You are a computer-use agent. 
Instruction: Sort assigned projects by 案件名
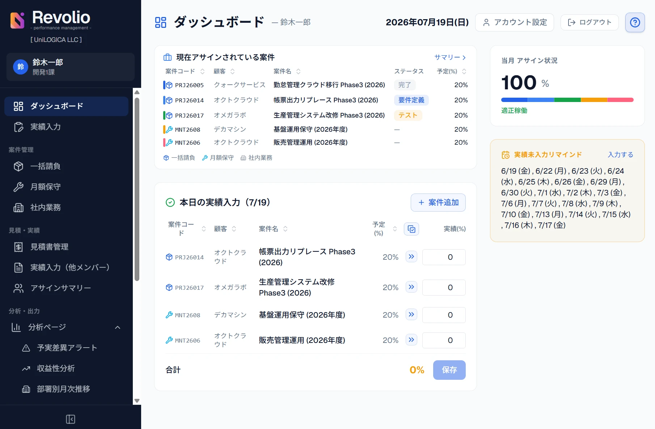(x=299, y=72)
